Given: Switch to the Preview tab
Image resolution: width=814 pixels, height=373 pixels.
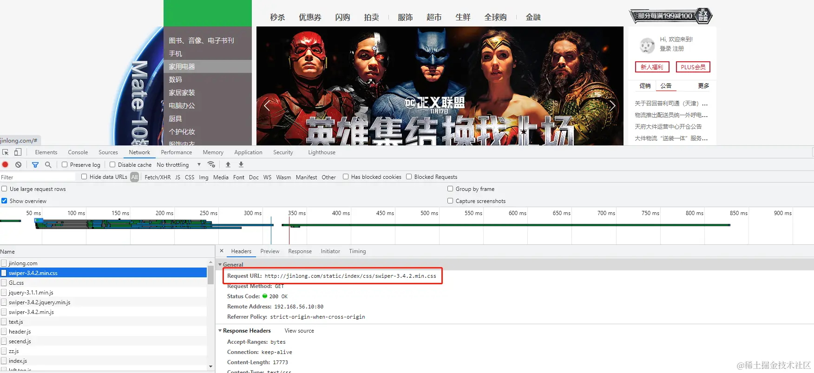Looking at the screenshot, I should pyautogui.click(x=269, y=251).
